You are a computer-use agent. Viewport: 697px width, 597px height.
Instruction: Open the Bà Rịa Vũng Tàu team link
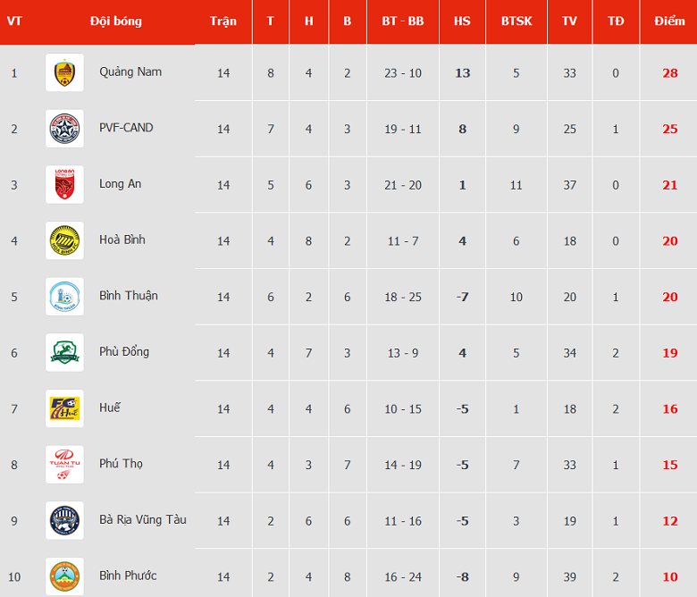pyautogui.click(x=143, y=519)
